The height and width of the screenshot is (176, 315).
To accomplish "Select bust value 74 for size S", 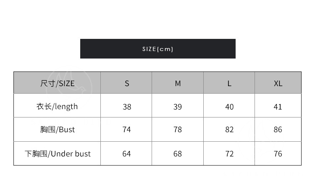I will 127,130.
